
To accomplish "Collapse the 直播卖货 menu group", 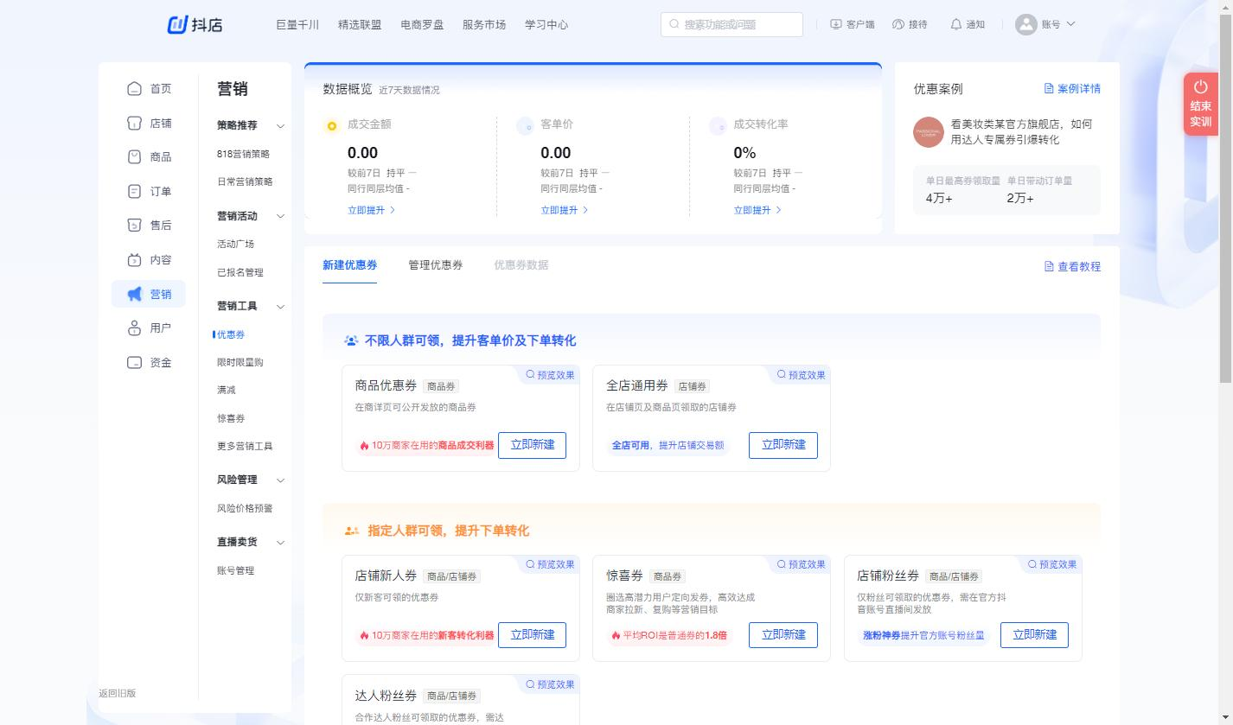I will tap(280, 543).
